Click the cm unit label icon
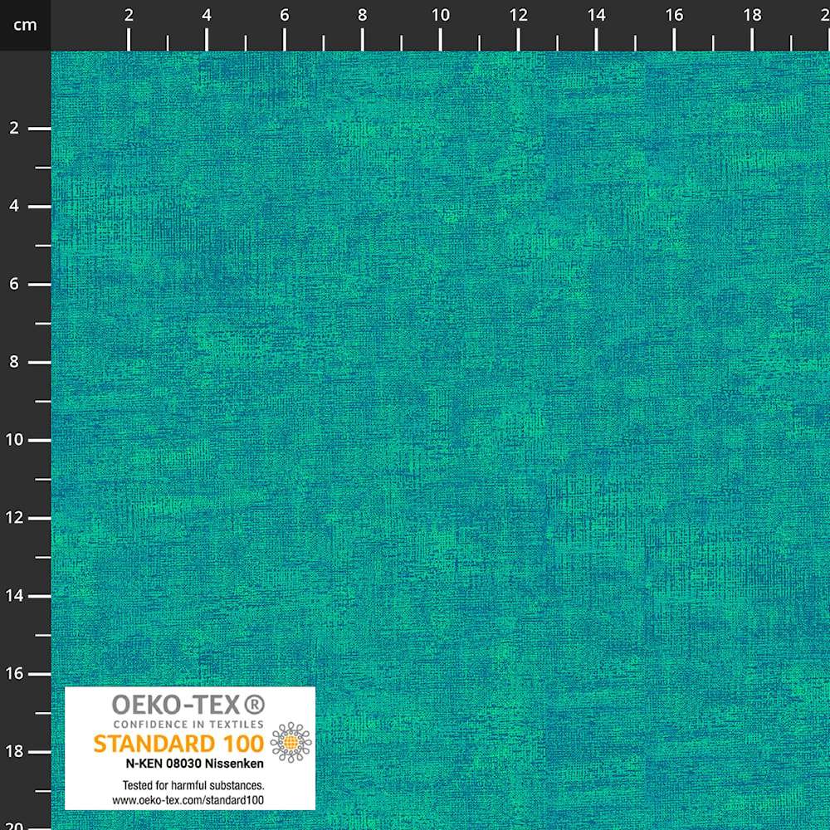 click(x=25, y=25)
